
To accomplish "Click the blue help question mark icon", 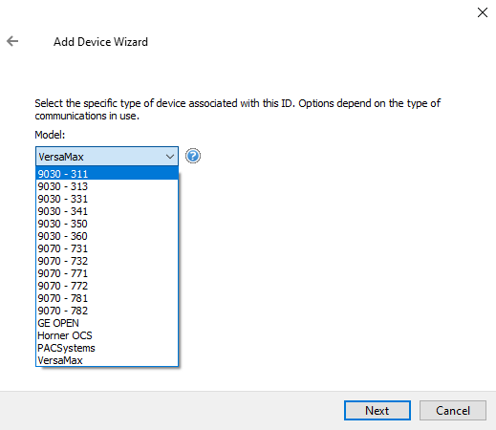I will [x=193, y=156].
